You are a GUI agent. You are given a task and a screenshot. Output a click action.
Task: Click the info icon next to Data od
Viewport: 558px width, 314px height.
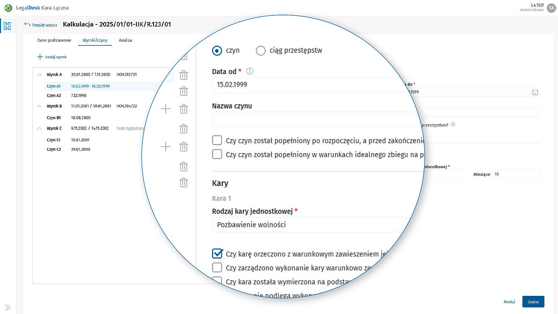point(250,71)
